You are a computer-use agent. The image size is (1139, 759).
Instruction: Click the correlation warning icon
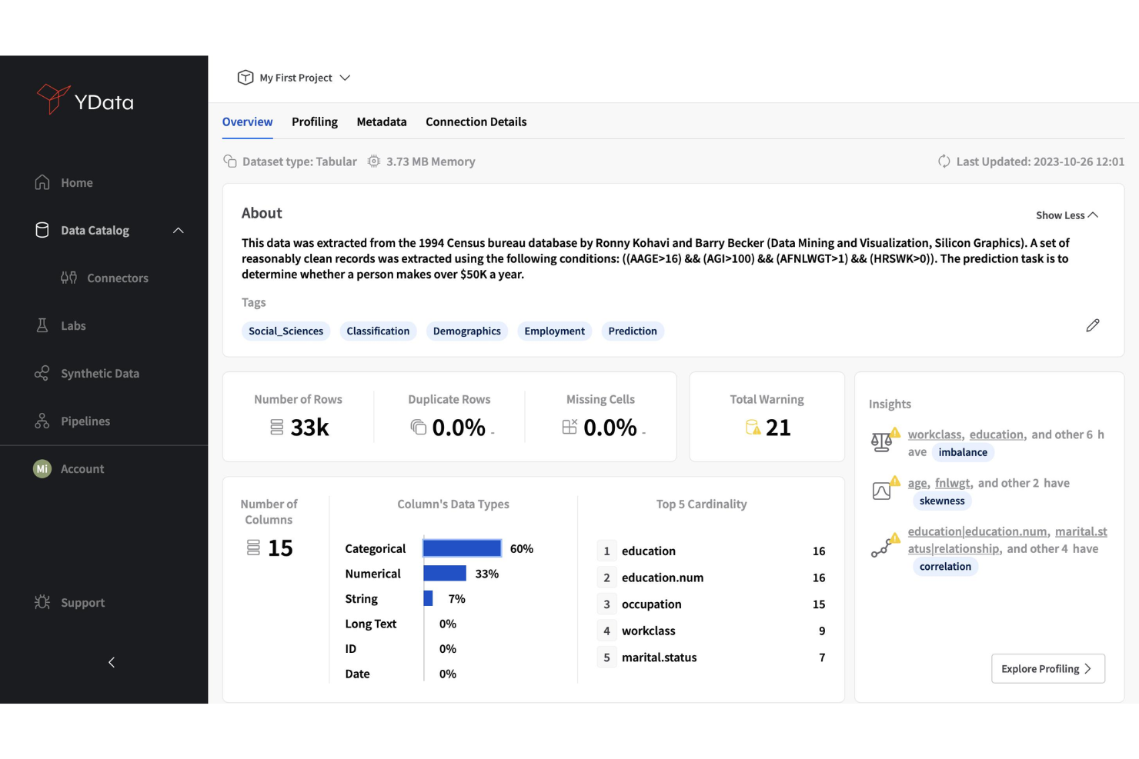[x=884, y=545]
